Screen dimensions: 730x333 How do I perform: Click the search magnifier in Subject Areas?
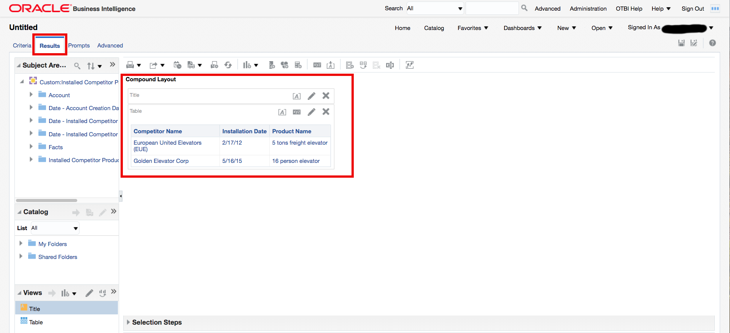click(77, 66)
